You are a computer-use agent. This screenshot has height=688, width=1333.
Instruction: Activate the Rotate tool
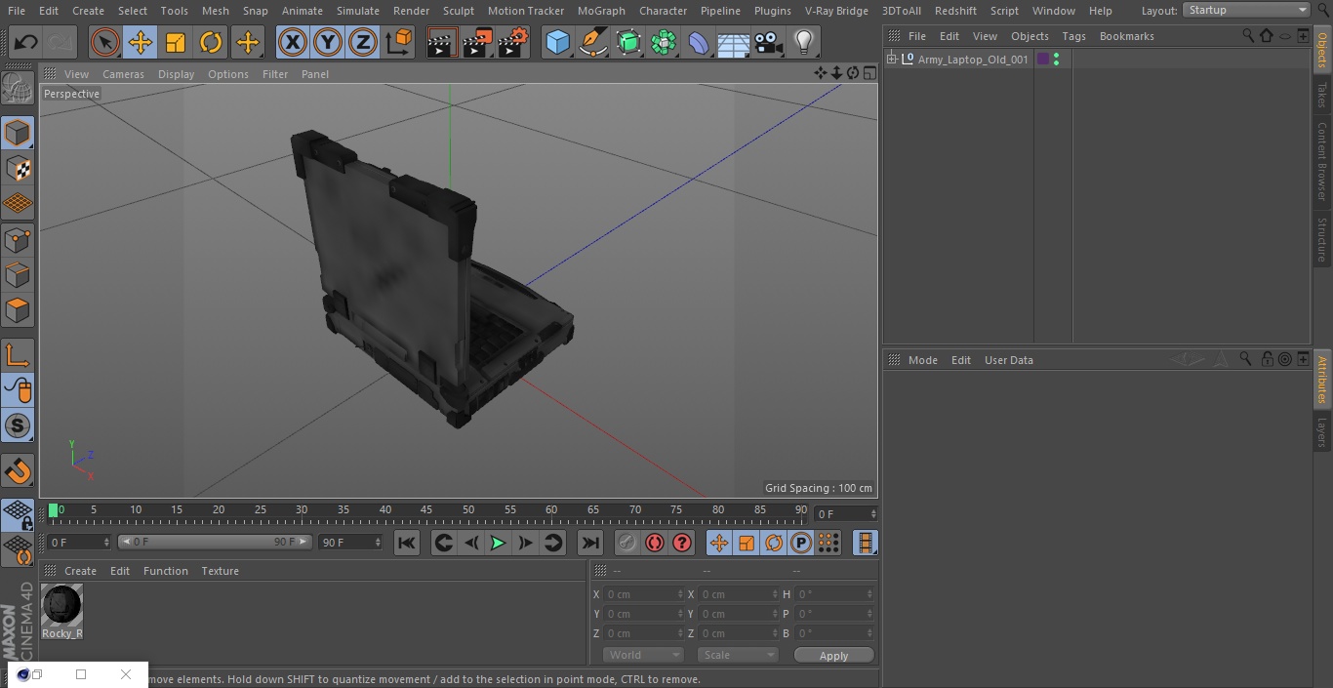[211, 42]
